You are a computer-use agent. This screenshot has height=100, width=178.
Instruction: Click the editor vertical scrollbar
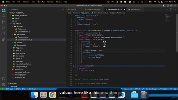177,33
